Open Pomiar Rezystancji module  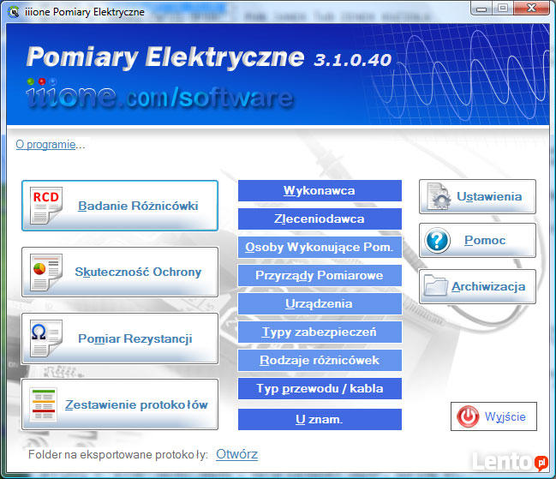pyautogui.click(x=120, y=338)
